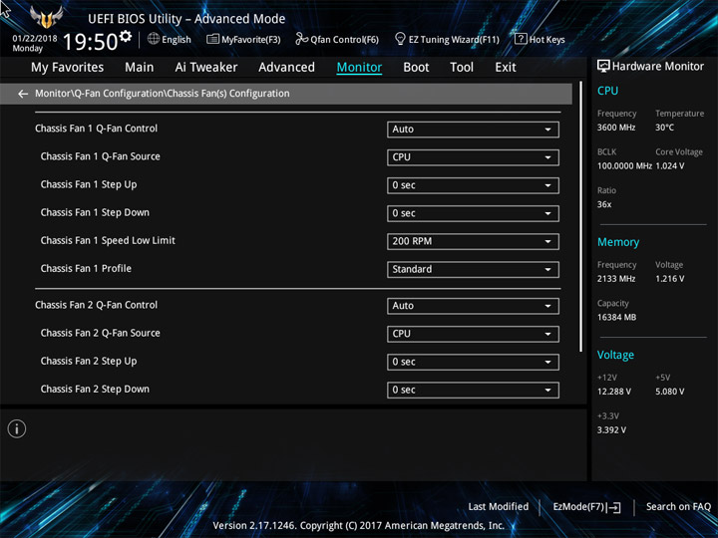
Task: Click the Qfan Control fan icon
Action: click(x=301, y=39)
